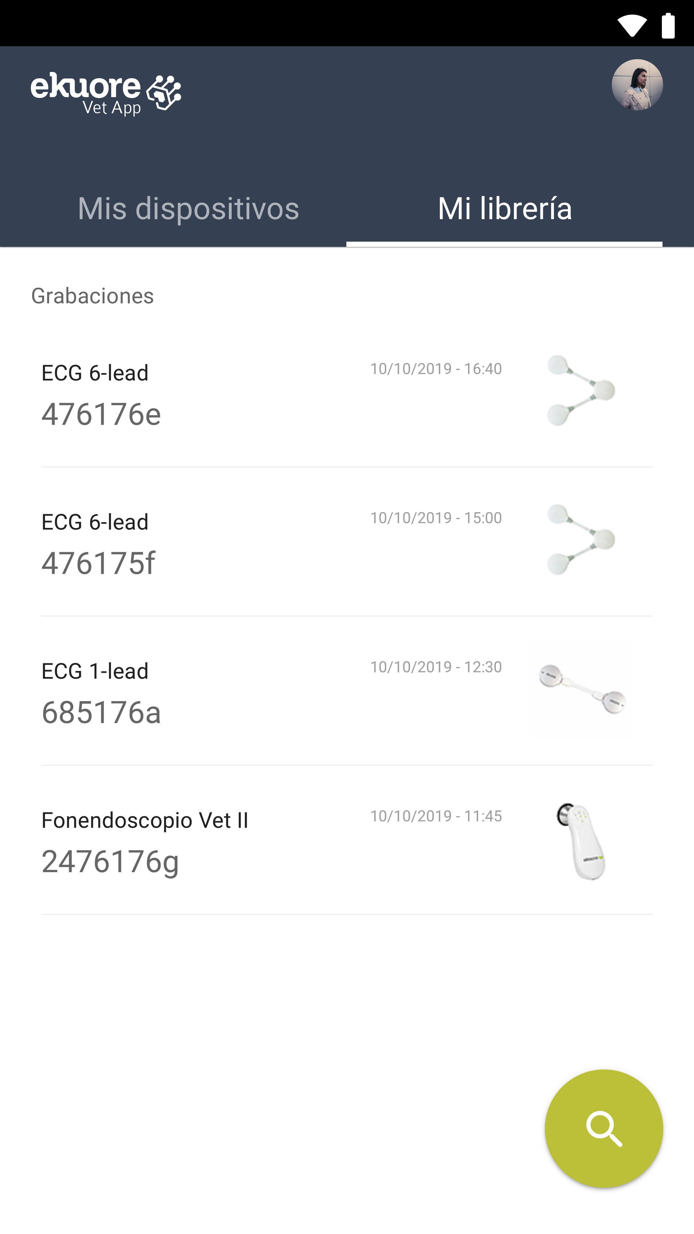Open recording 476175f
694x1234 pixels.
tap(347, 542)
